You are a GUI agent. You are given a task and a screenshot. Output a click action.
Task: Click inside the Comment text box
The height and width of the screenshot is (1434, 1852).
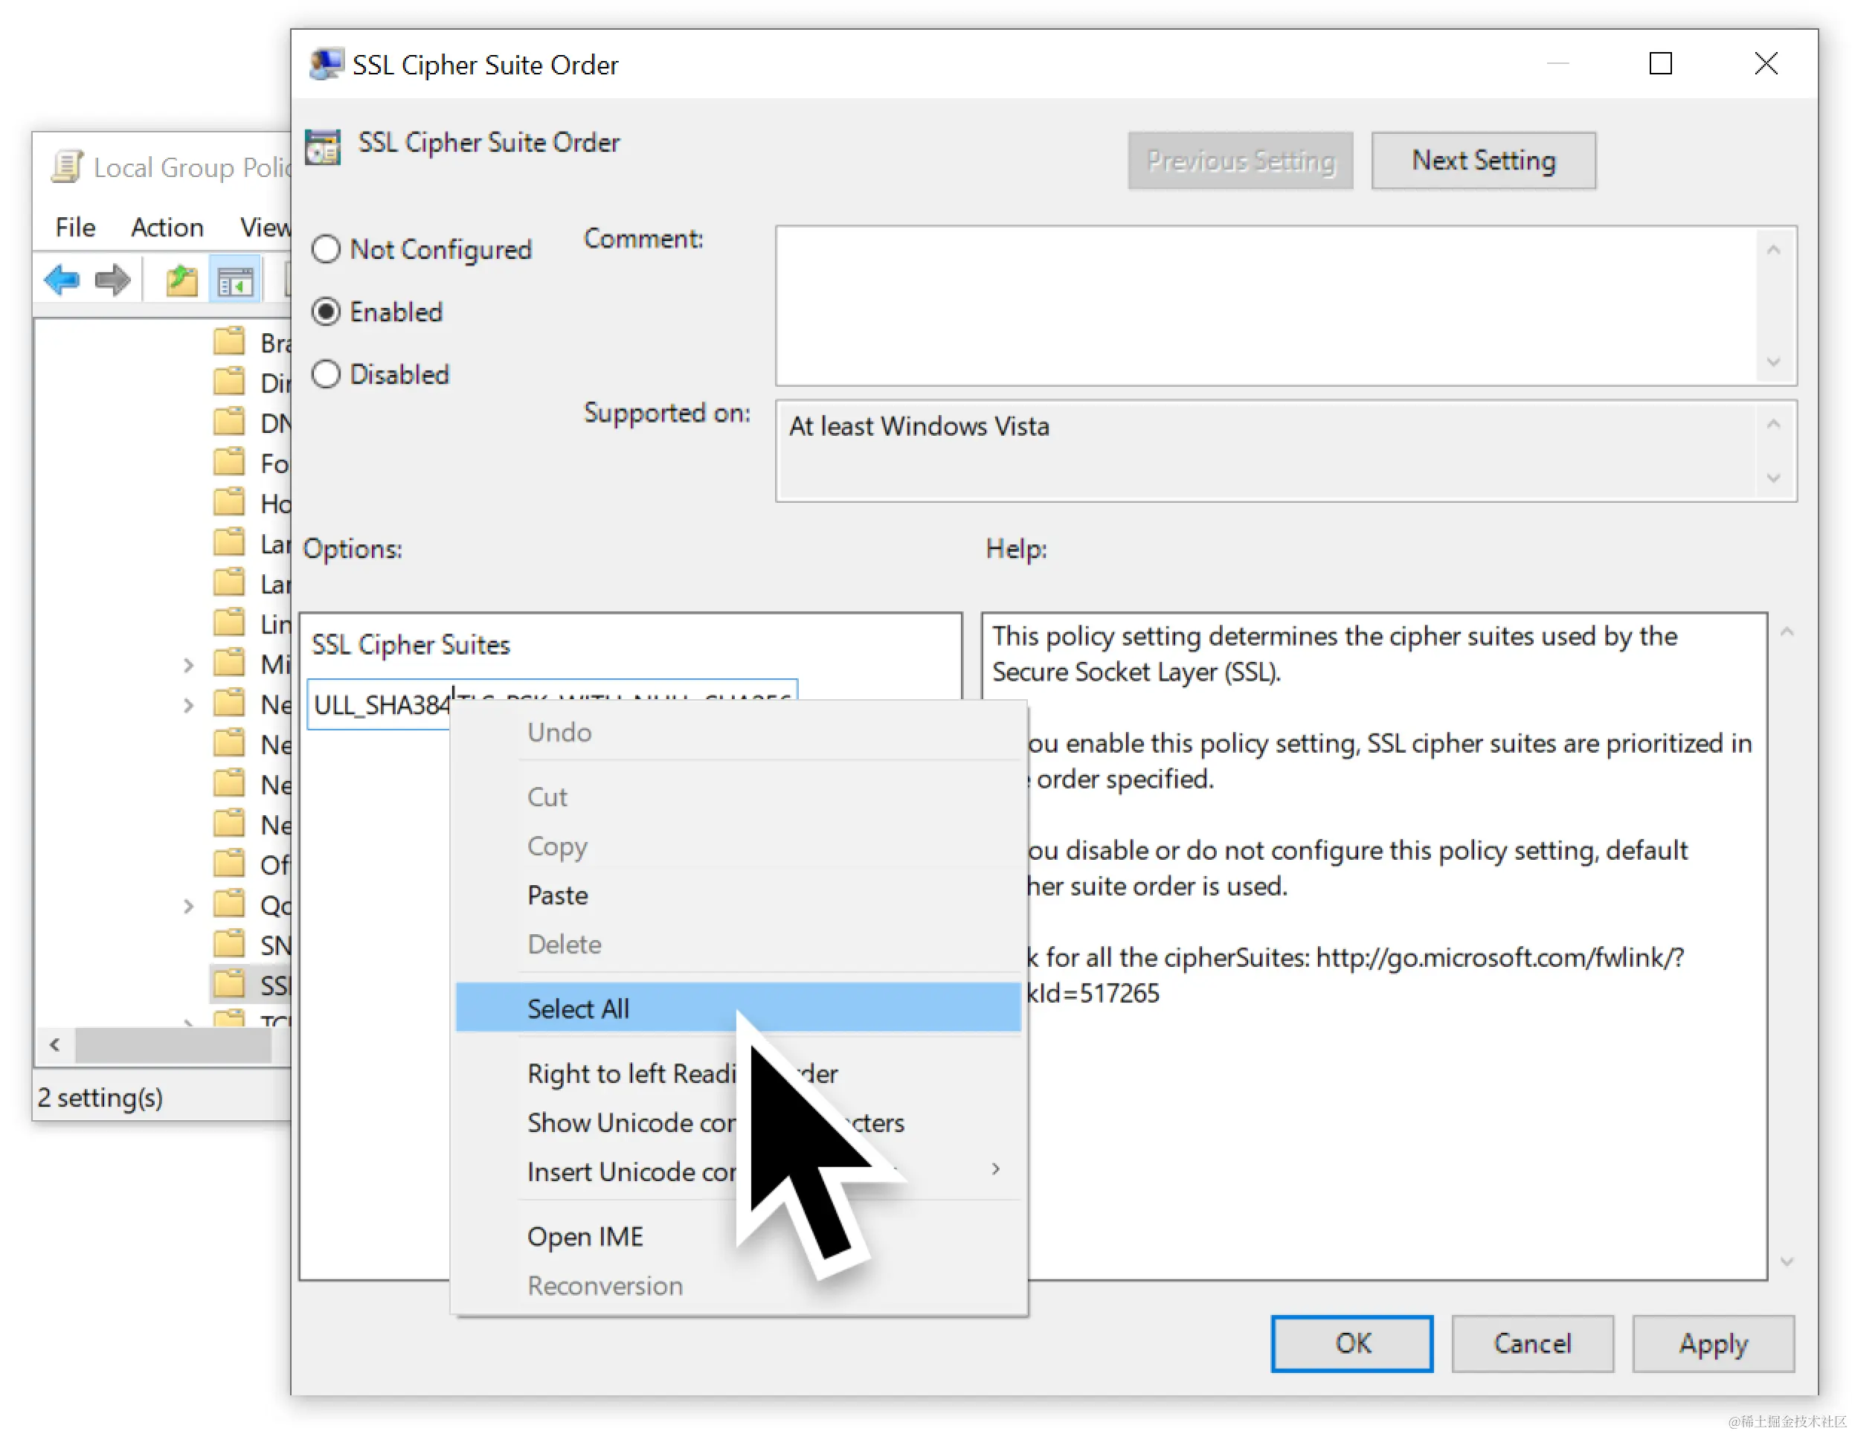(1264, 305)
